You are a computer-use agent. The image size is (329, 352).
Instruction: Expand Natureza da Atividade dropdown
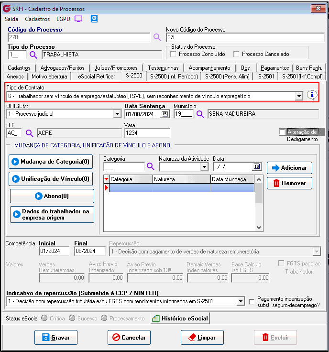[204, 167]
